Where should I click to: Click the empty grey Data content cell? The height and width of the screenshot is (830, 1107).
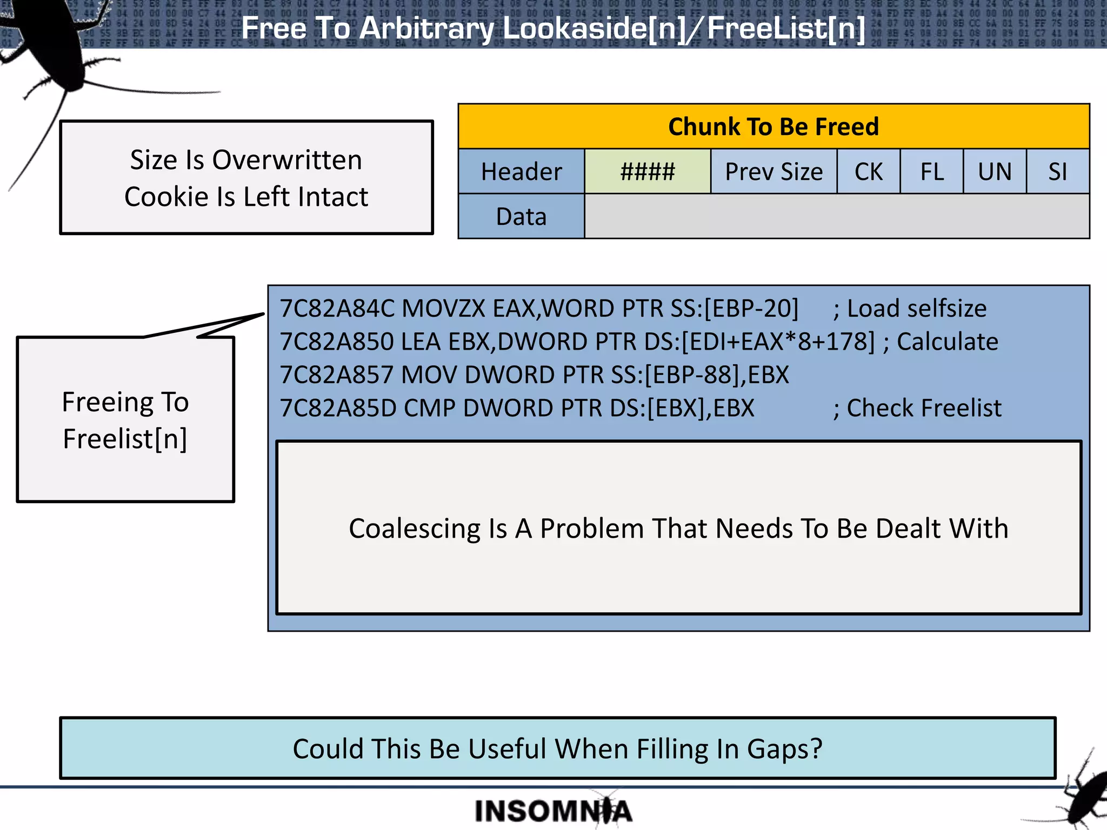coord(837,216)
